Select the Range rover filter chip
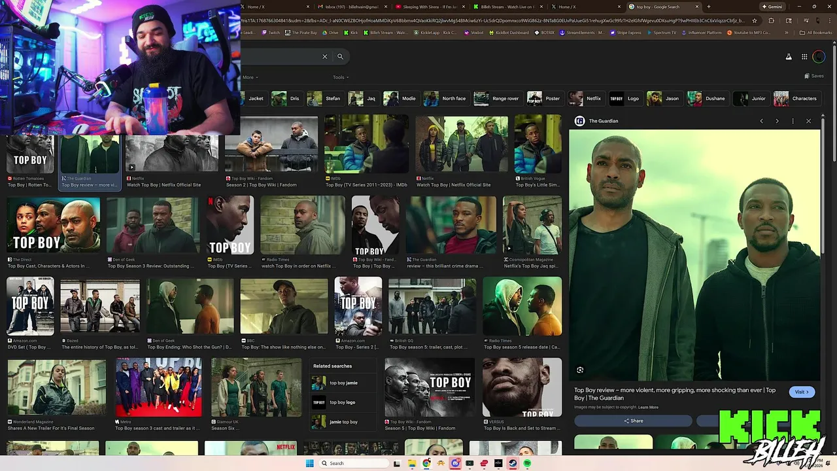The image size is (837, 471). [x=497, y=99]
